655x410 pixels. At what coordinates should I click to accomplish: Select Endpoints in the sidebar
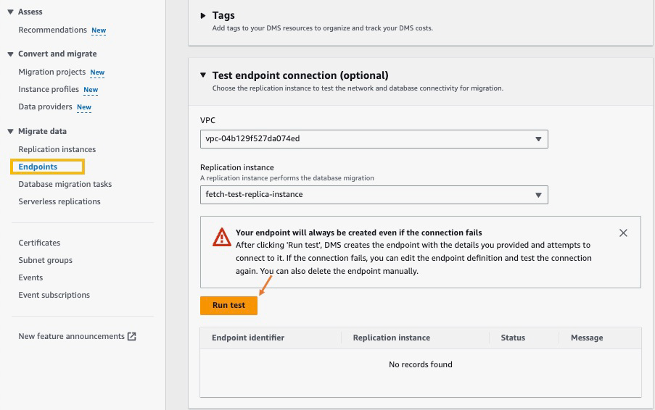38,167
